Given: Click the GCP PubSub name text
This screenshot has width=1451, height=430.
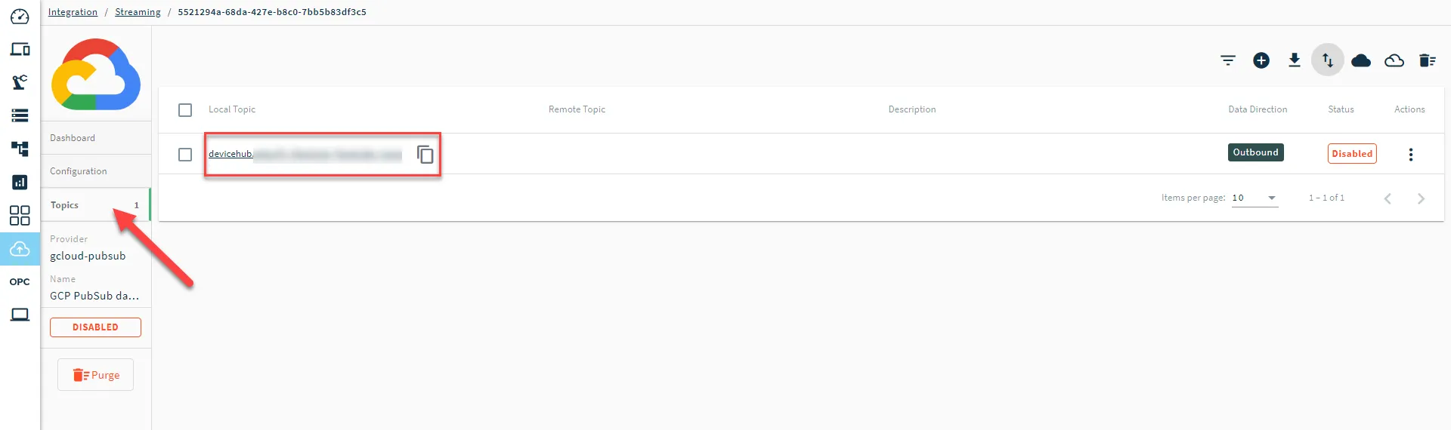Looking at the screenshot, I should [x=94, y=296].
